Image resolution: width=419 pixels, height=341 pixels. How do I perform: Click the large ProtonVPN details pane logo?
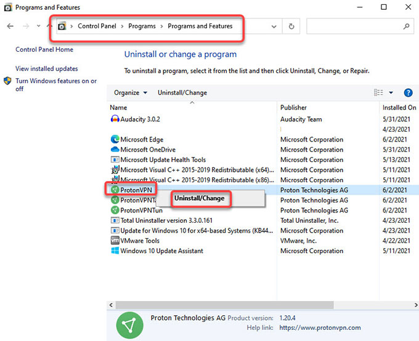point(130,325)
